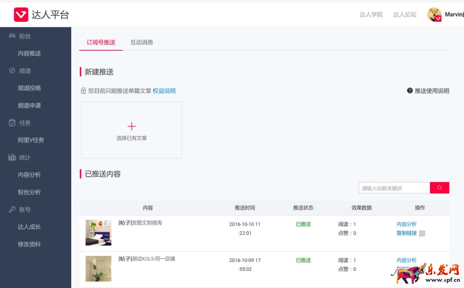Select the 订阅号推送 tab

coord(101,42)
